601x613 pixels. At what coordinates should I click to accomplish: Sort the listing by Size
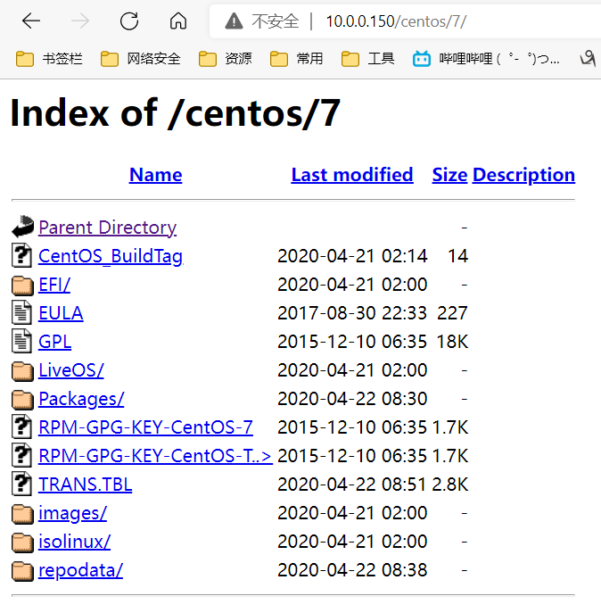point(449,175)
